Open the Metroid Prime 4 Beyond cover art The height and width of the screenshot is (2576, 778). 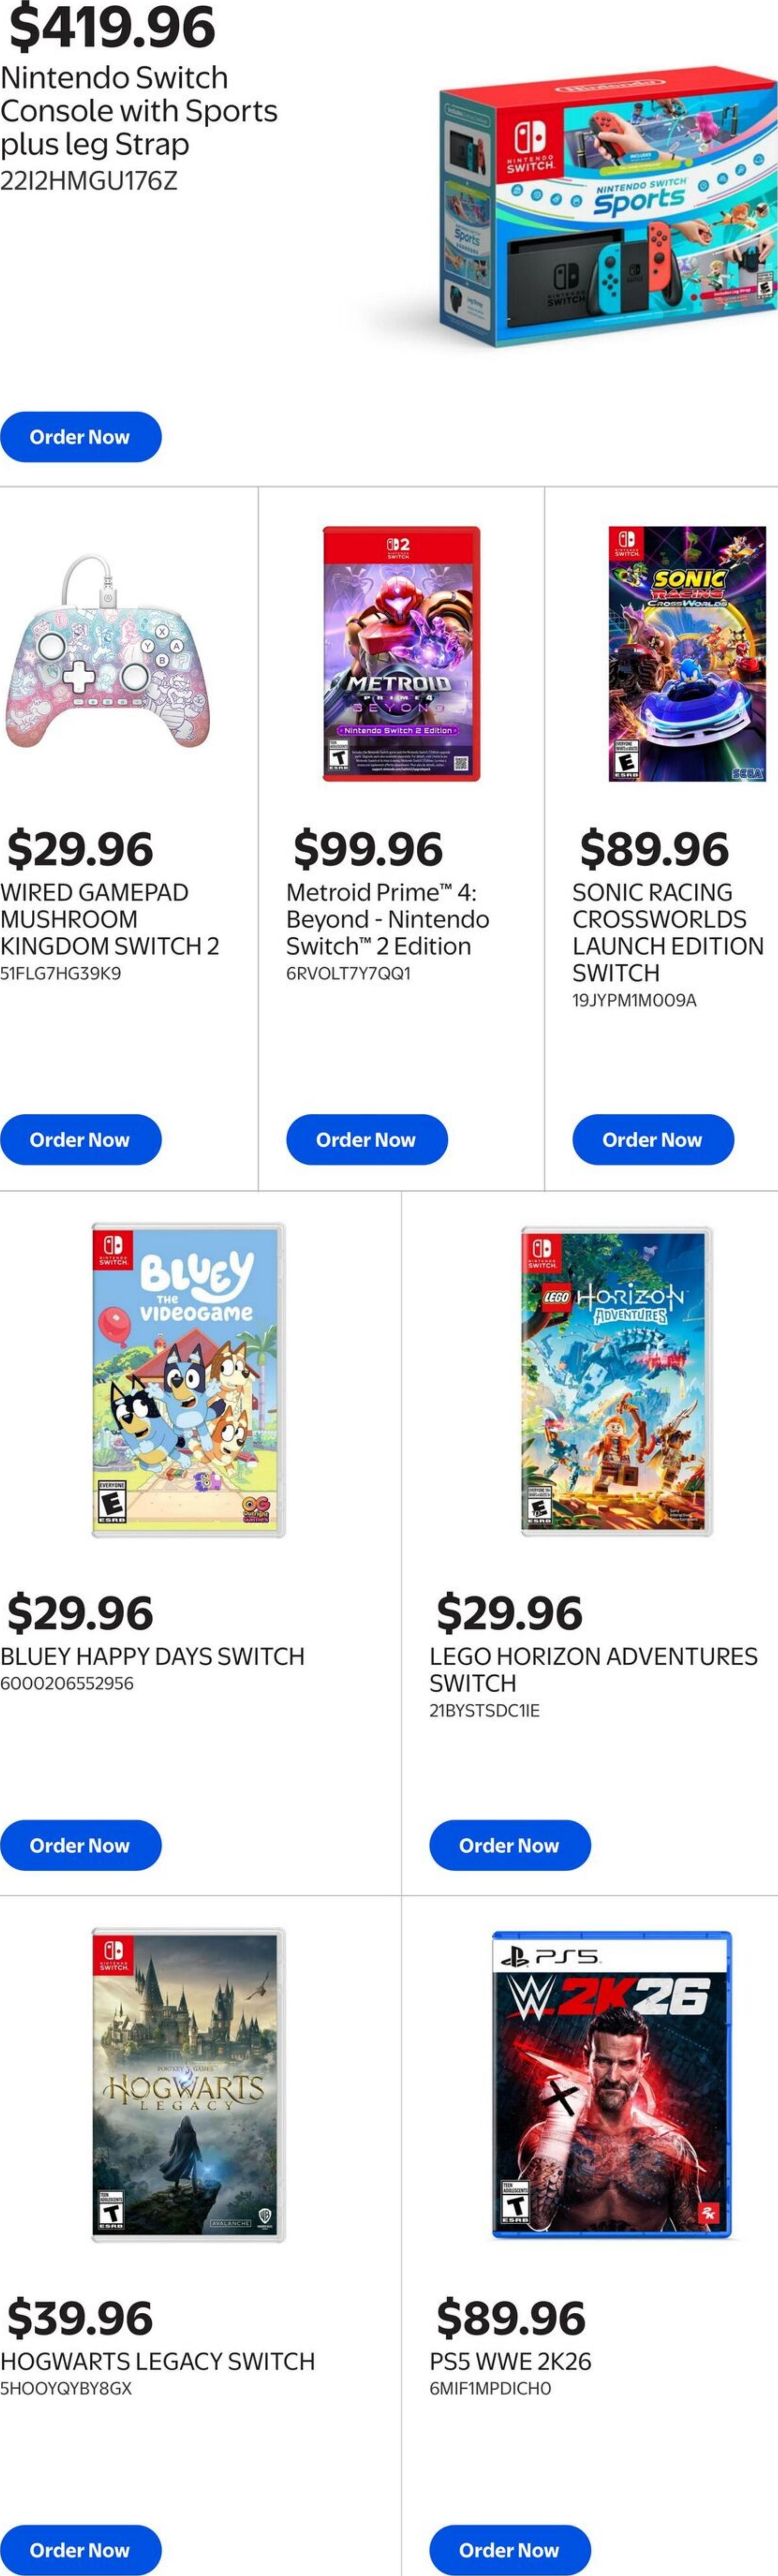401,654
